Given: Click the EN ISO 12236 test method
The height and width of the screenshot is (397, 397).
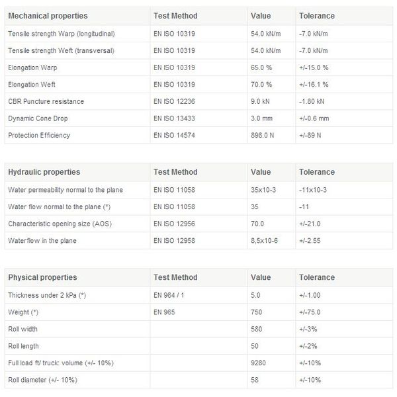Looking at the screenshot, I should pos(174,101).
